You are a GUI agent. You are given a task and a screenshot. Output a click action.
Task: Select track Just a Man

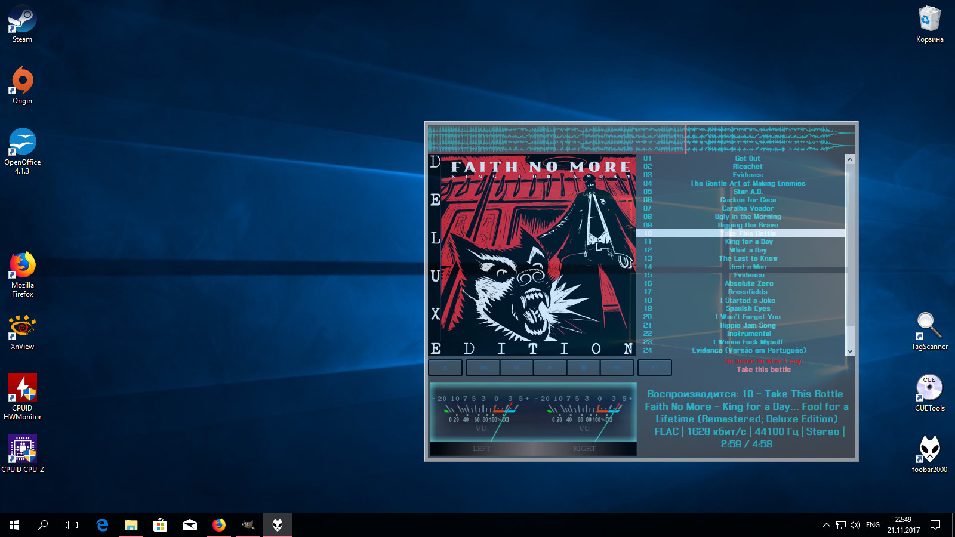pos(741,267)
